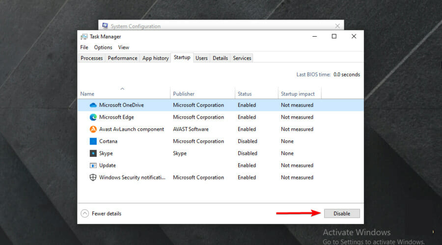442x245 pixels.
Task: Collapse view with Fewer details chevron
Action: 84,214
